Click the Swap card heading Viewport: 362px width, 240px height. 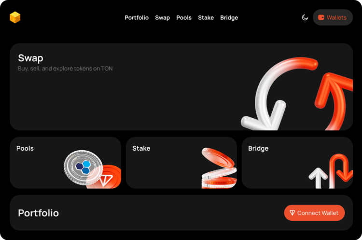coord(30,58)
